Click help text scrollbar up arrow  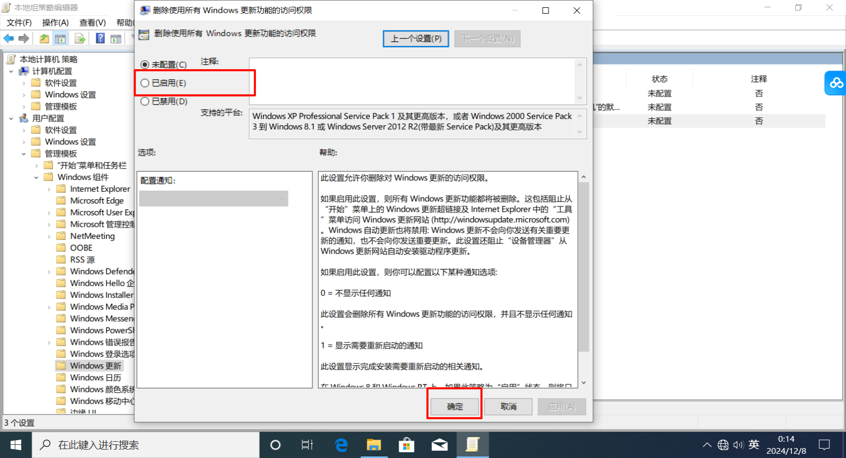(x=583, y=177)
